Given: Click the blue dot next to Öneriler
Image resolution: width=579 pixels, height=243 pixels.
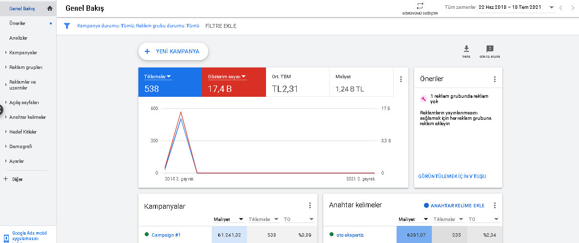Looking at the screenshot, I should coord(50,23).
